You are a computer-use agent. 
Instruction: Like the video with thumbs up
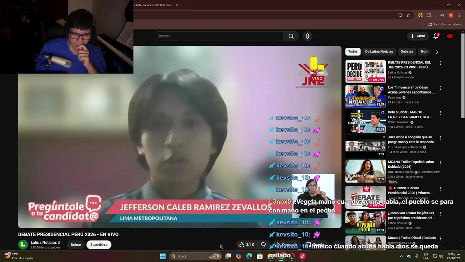(247, 245)
